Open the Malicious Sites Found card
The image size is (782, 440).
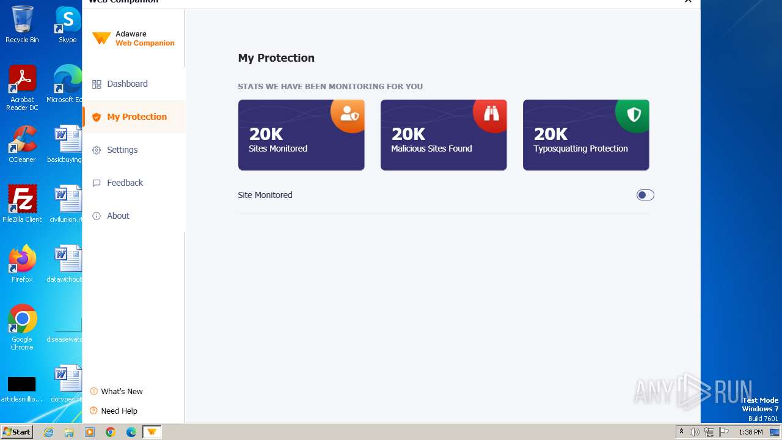(444, 135)
